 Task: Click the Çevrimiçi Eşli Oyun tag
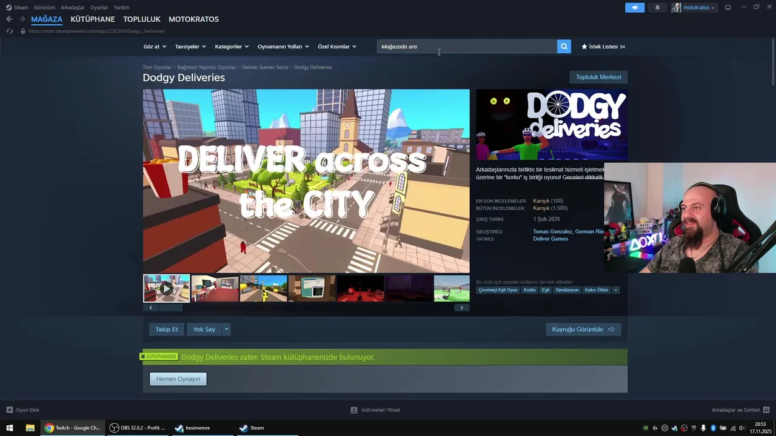(x=498, y=290)
